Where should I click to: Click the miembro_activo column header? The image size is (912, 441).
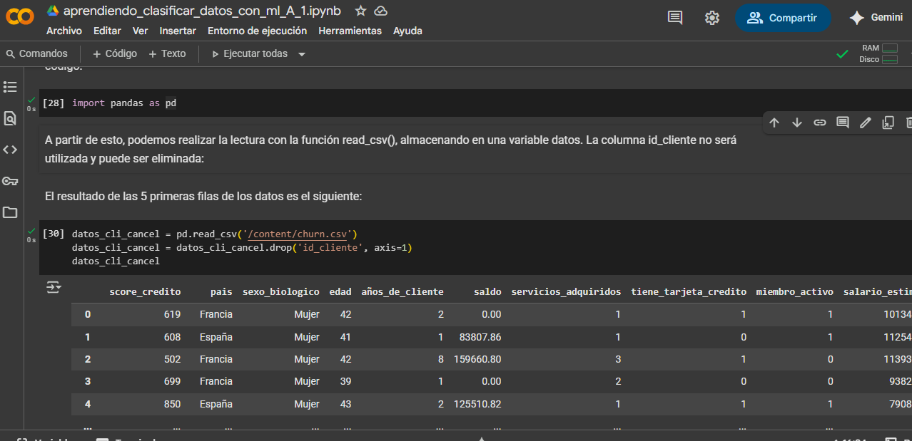click(x=794, y=292)
